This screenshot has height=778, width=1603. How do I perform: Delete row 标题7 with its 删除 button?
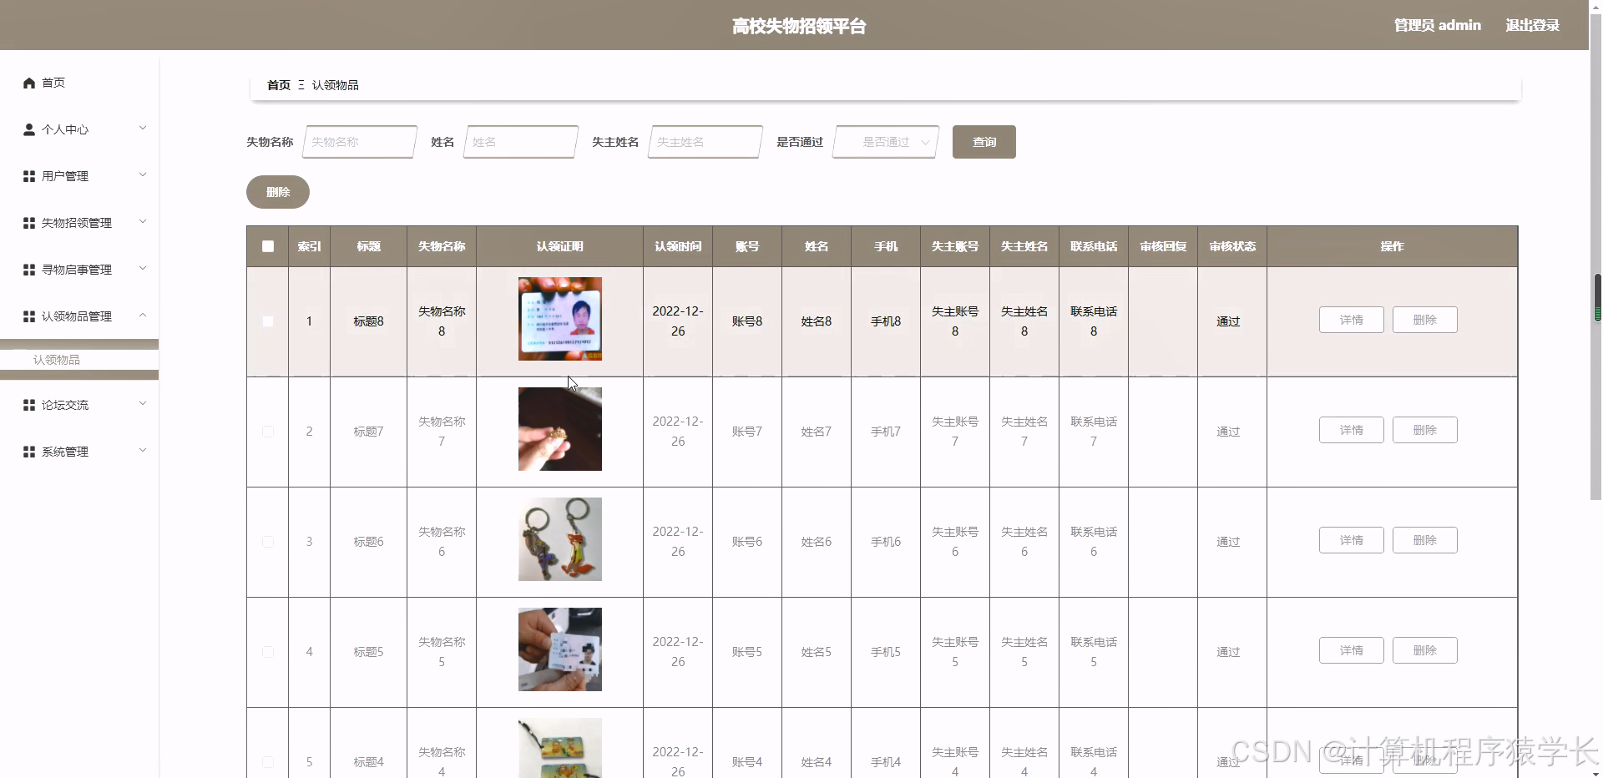(1425, 430)
